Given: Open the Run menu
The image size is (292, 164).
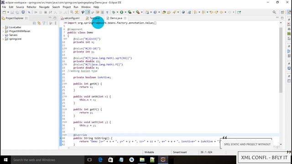Looking at the screenshot, I should 76,7.
